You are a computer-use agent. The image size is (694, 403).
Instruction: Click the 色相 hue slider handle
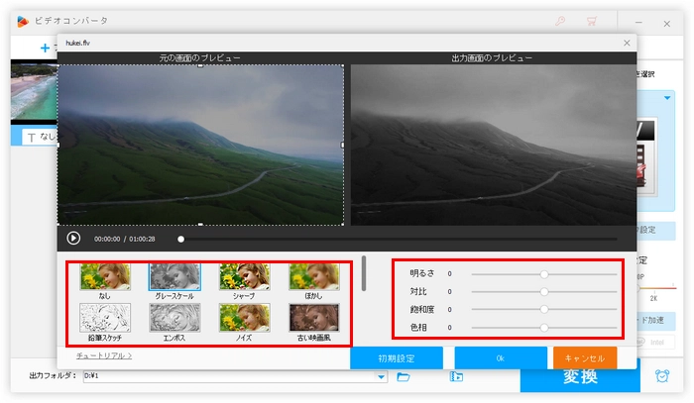point(544,326)
